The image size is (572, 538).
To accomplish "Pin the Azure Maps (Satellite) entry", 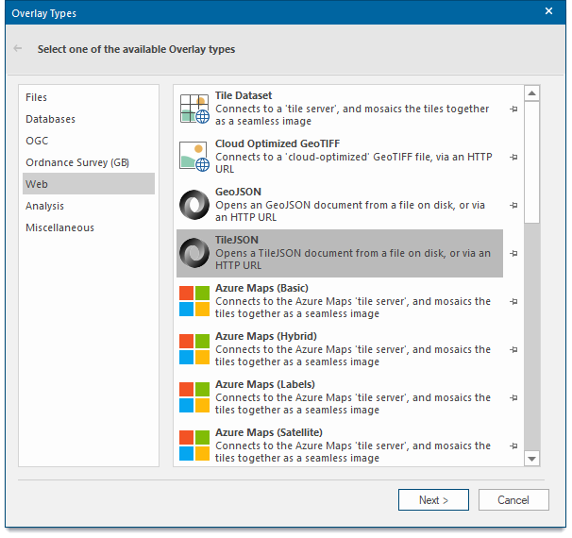I will tap(513, 446).
